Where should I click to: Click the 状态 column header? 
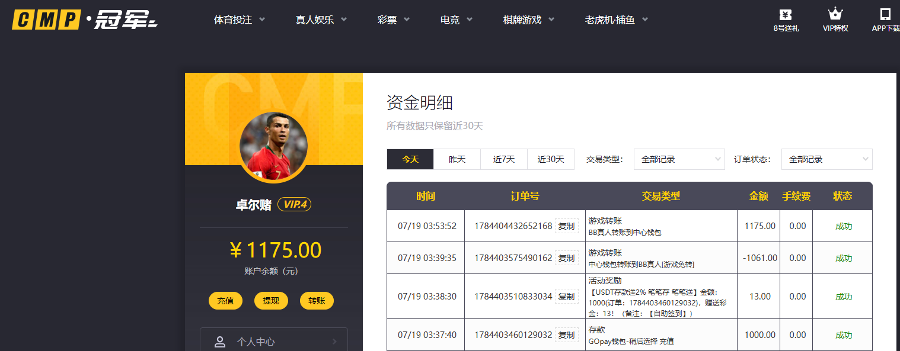tap(842, 196)
